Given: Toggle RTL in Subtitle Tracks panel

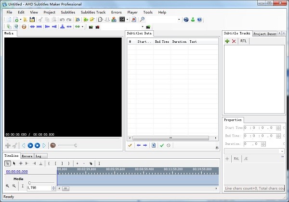Looking at the screenshot, I should 244,41.
